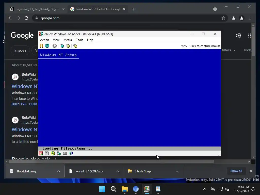Image resolution: width=260 pixels, height=195 pixels.
Task: Bookmark this page with star icon
Action: [223, 18]
